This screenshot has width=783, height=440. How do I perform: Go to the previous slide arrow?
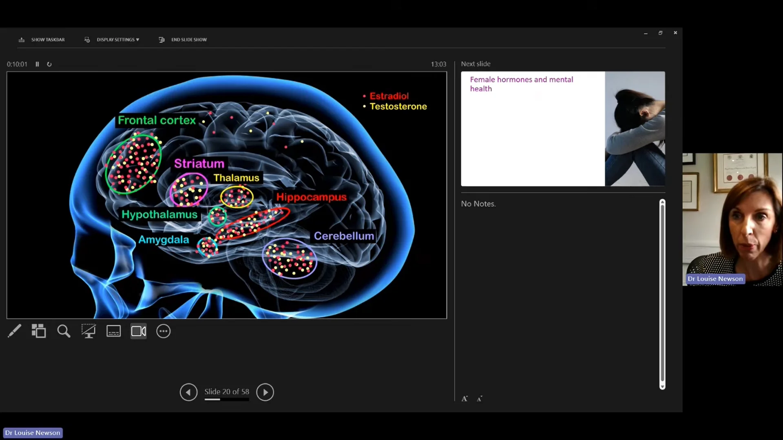[188, 392]
